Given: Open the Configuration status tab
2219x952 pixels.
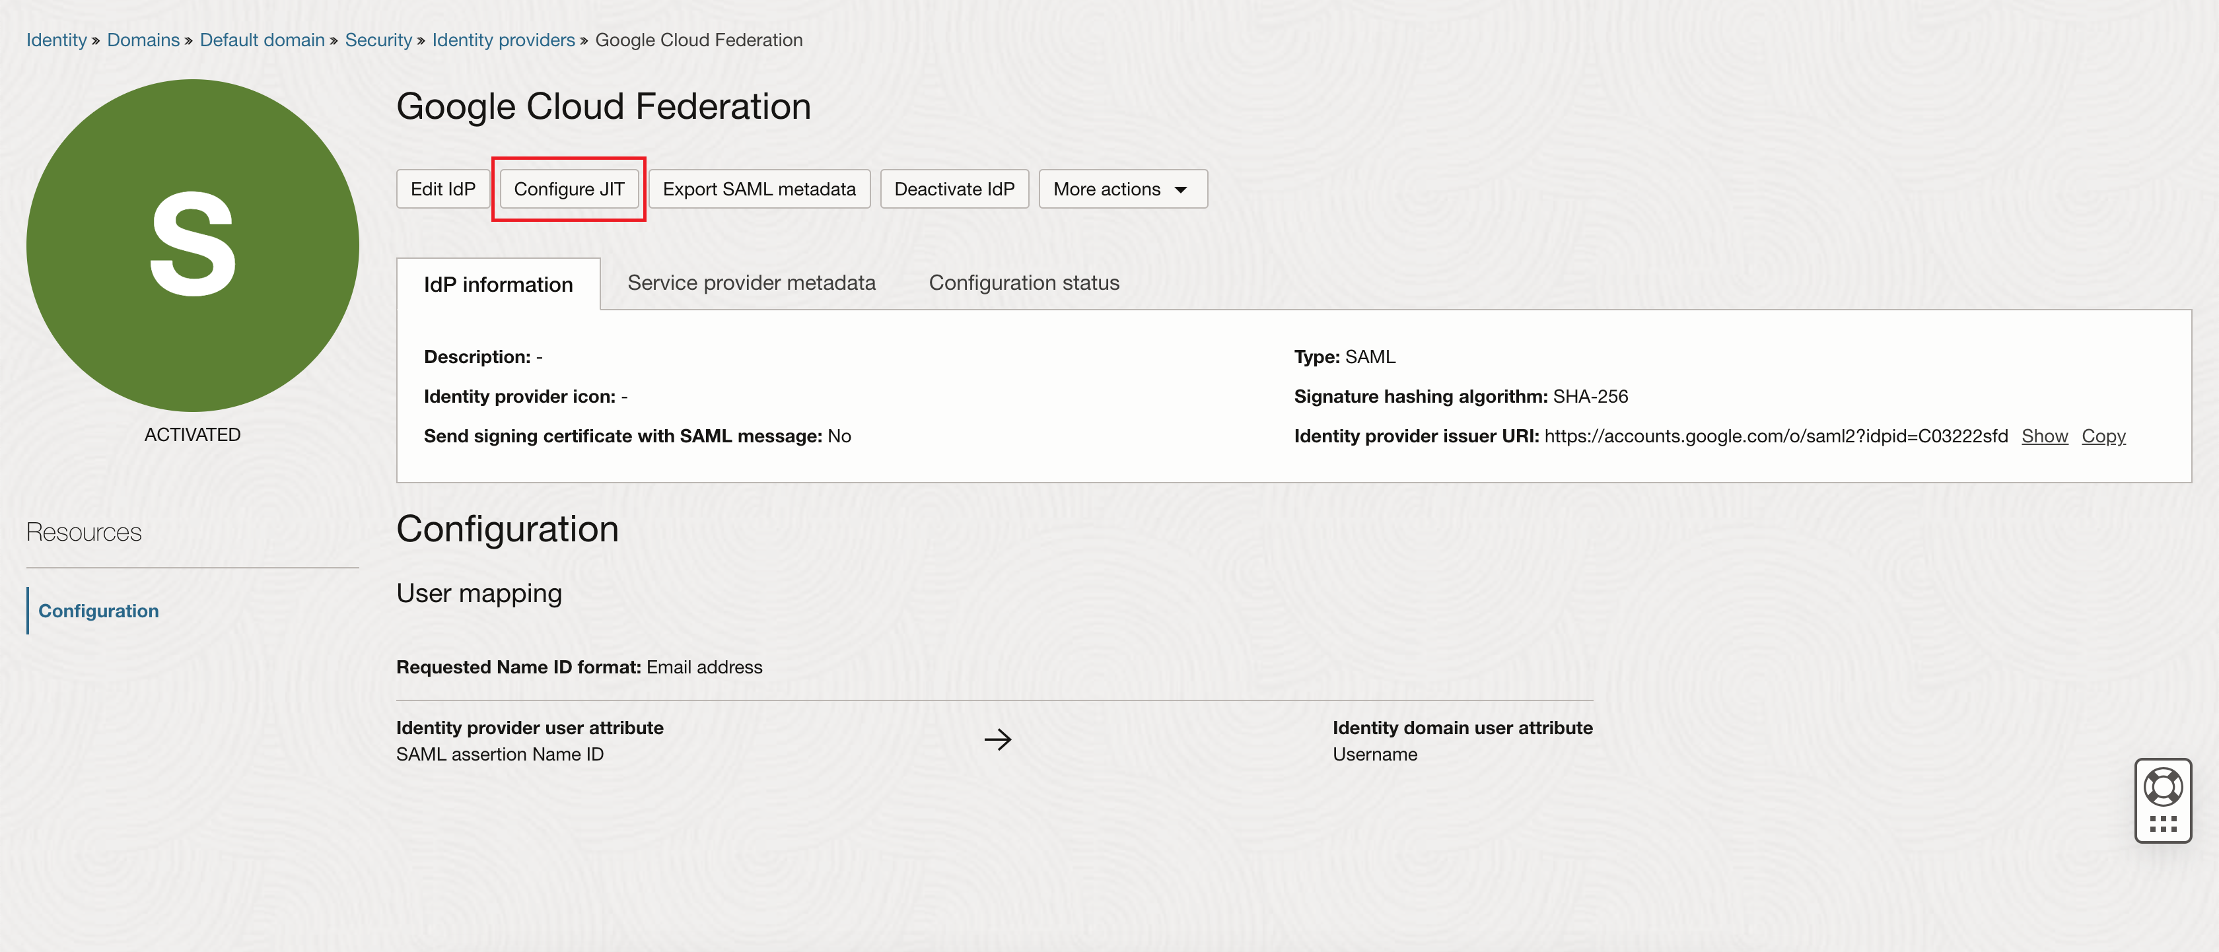Looking at the screenshot, I should coord(1024,283).
